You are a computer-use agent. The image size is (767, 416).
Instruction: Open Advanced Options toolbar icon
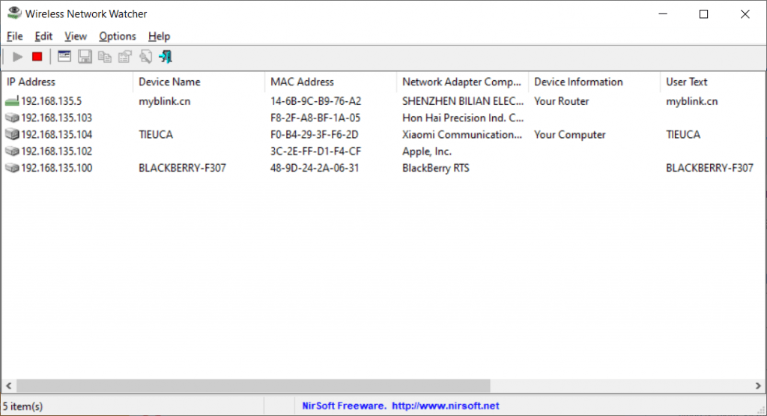click(64, 56)
